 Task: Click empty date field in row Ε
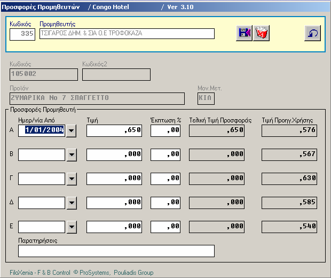42,227
